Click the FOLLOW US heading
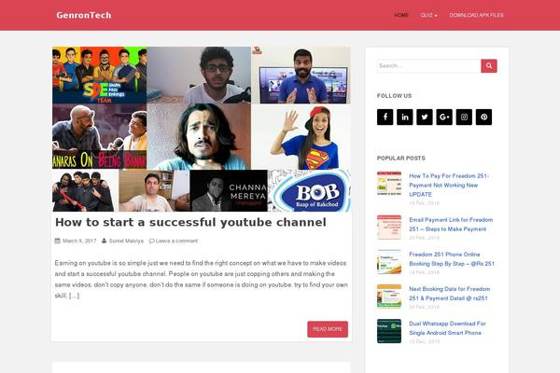This screenshot has height=373, width=560. (x=394, y=96)
